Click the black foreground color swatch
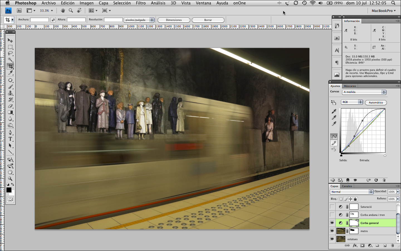The image size is (401, 251). click(x=9, y=190)
